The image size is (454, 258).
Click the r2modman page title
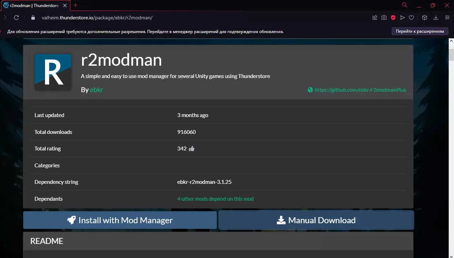point(121,60)
